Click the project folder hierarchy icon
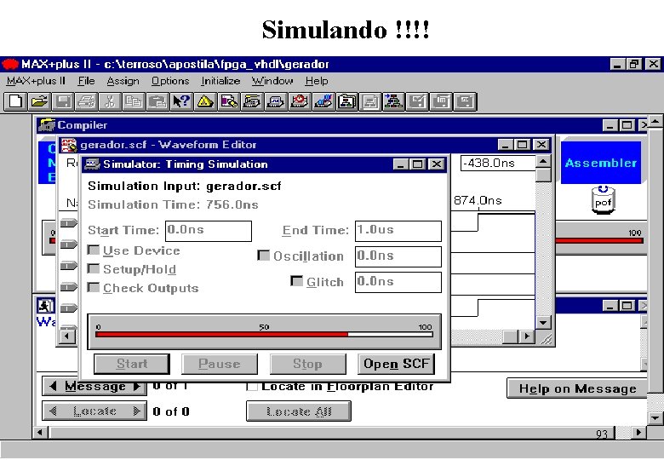Viewport: 664px width, 460px height. point(346,101)
